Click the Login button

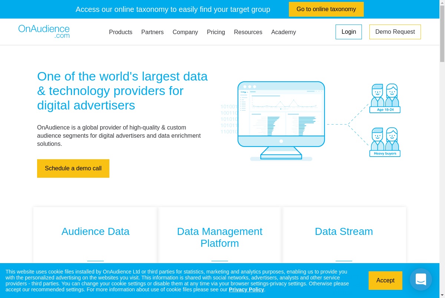349,32
